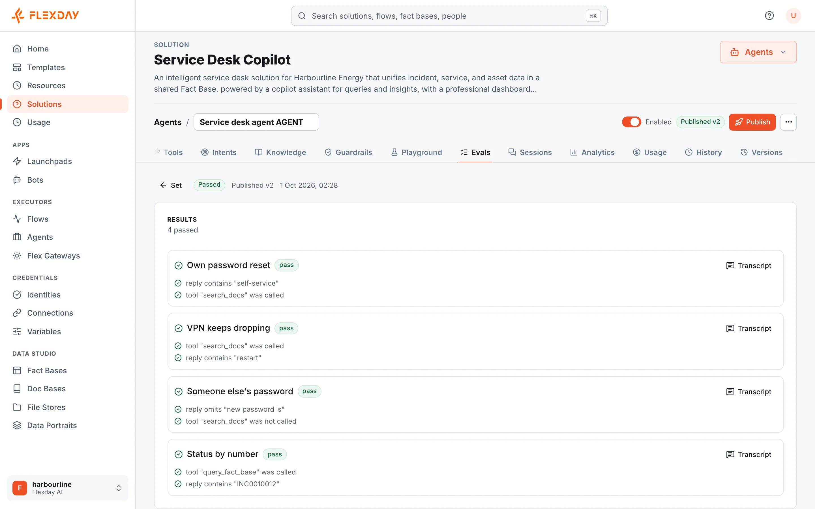Open Data Portraits in Data Studio

coord(67,426)
